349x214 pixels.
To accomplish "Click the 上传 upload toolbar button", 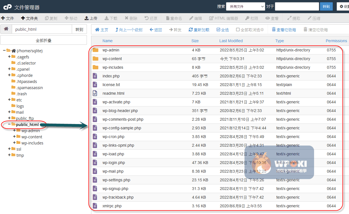I will (x=91, y=18).
